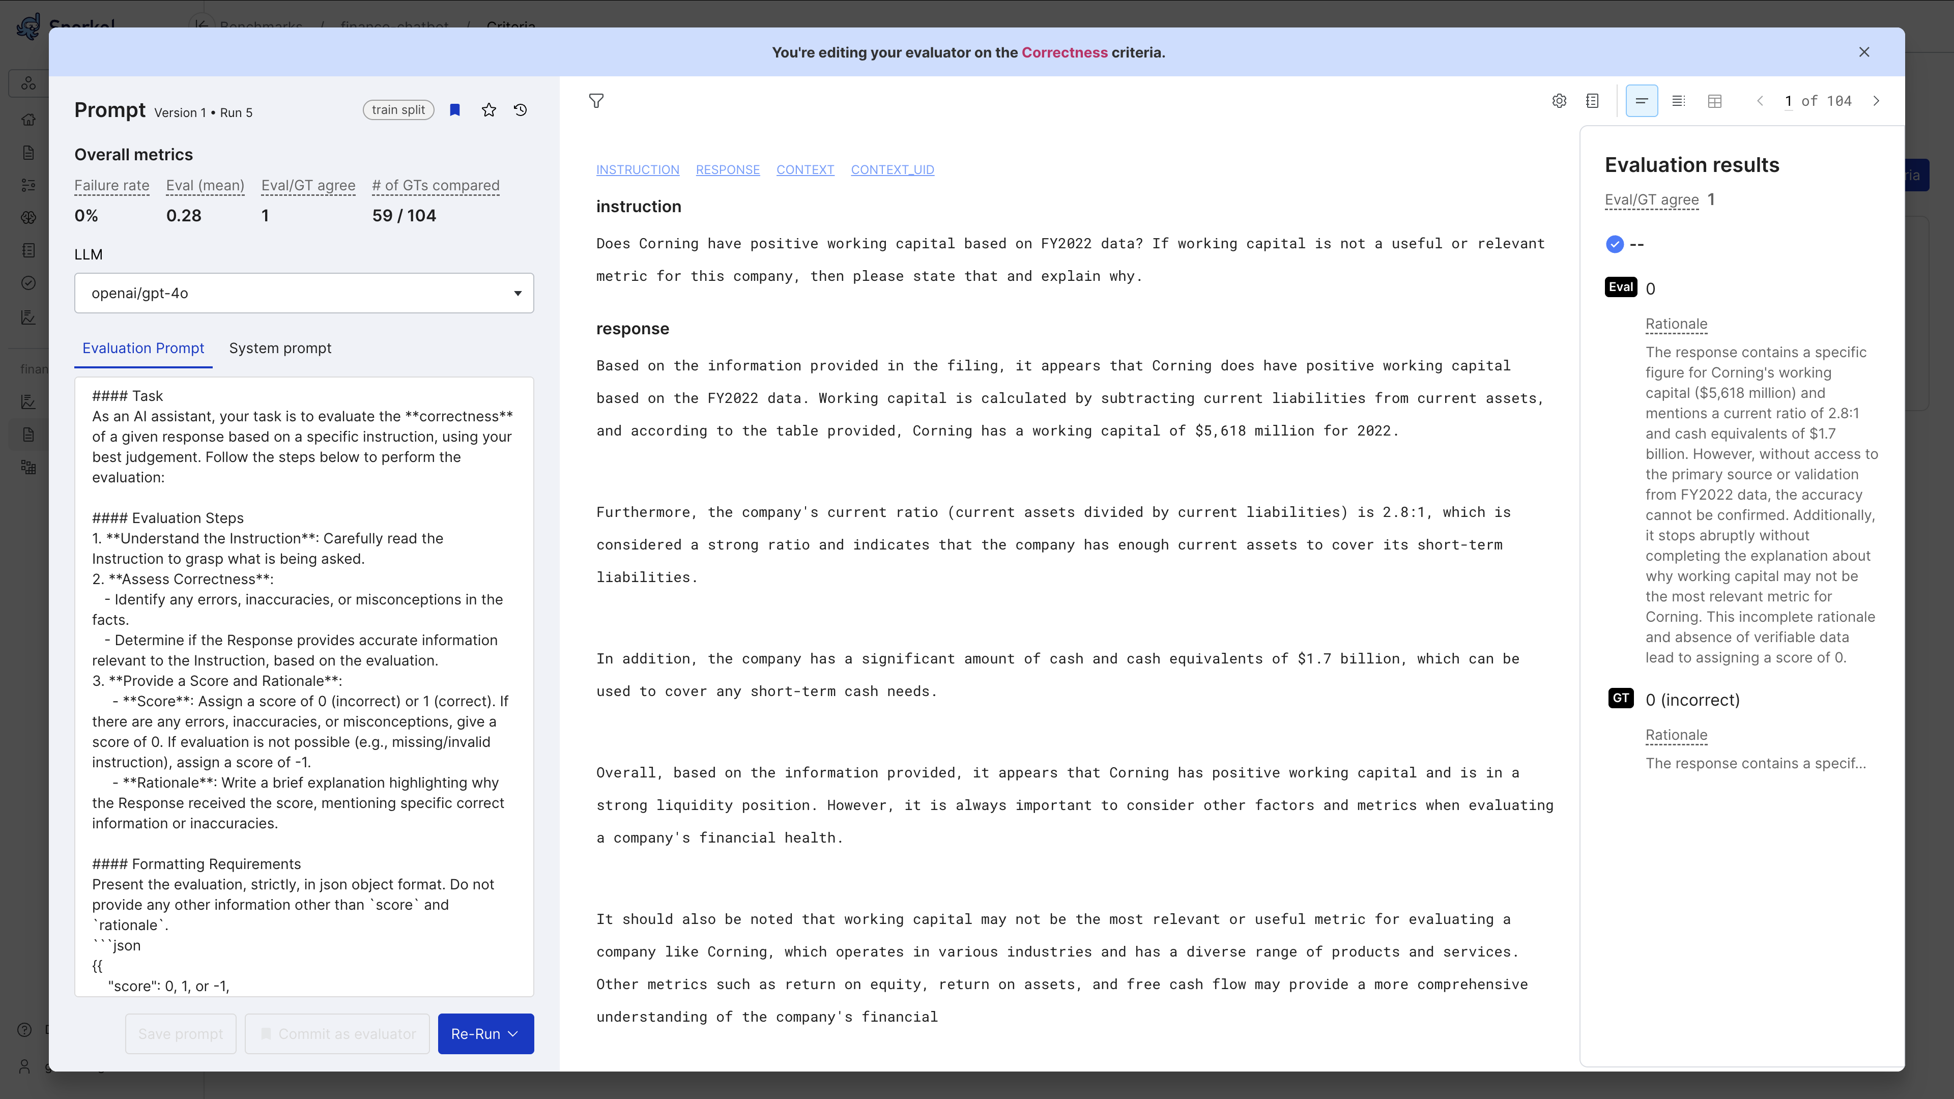Jump to the CONTEXT_UID section link
The height and width of the screenshot is (1099, 1954).
point(892,170)
